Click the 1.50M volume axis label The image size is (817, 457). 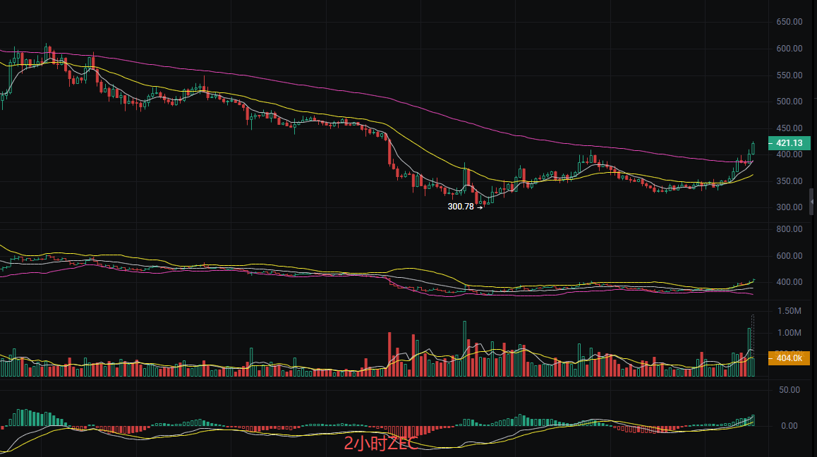[x=789, y=311]
